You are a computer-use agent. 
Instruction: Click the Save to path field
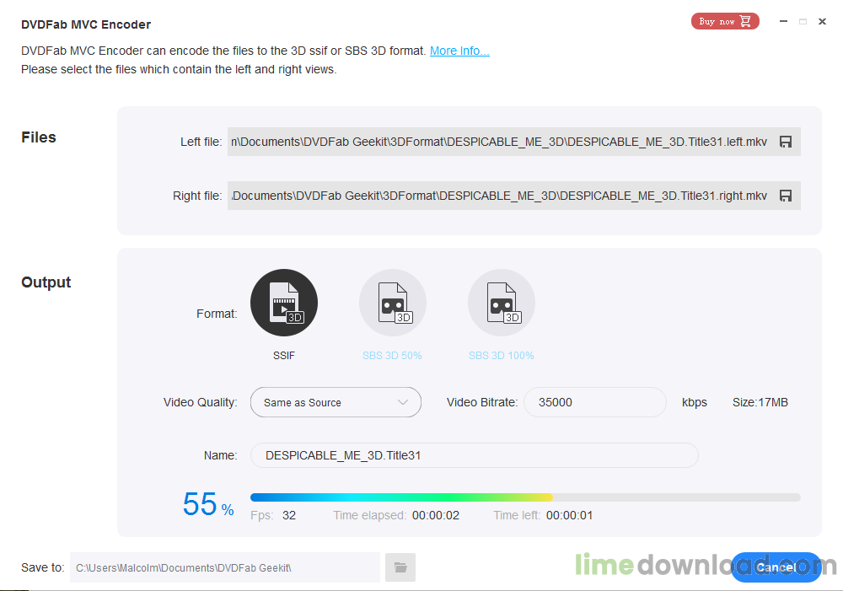click(225, 567)
